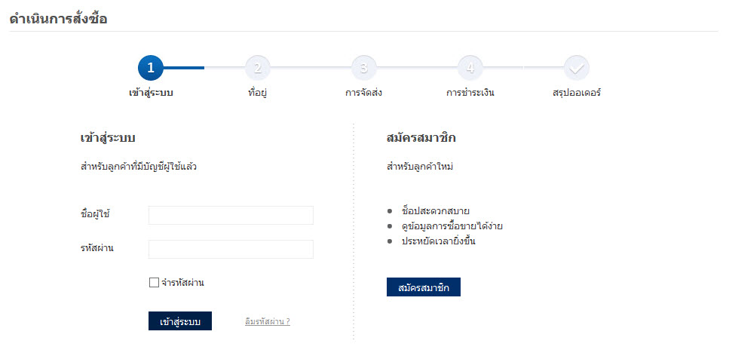This screenshot has height=359, width=729.
Task: Click the สรุปออเดอร์ step label
Action: (577, 94)
